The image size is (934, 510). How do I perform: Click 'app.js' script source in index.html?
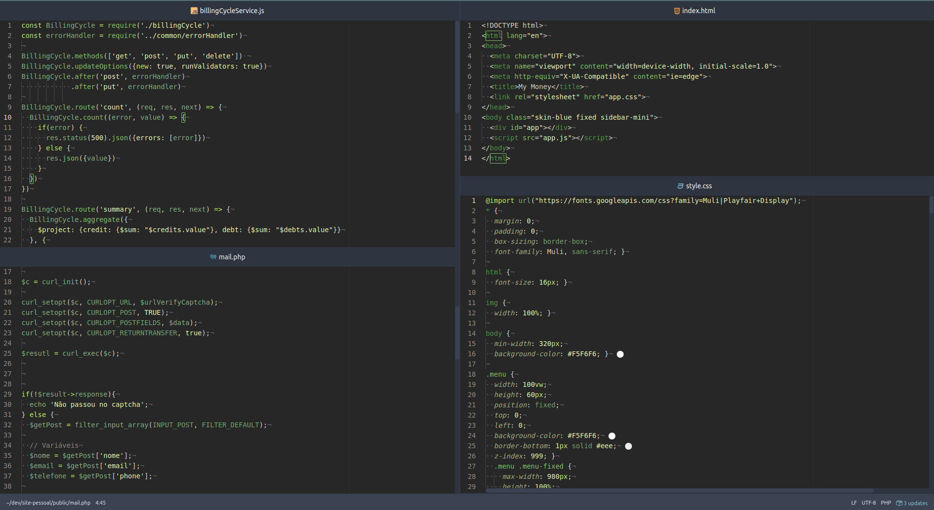[555, 138]
